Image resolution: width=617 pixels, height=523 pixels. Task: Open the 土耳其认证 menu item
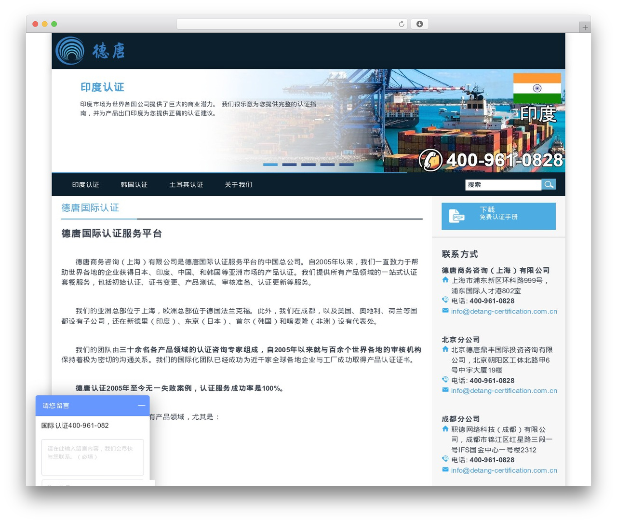pos(186,185)
